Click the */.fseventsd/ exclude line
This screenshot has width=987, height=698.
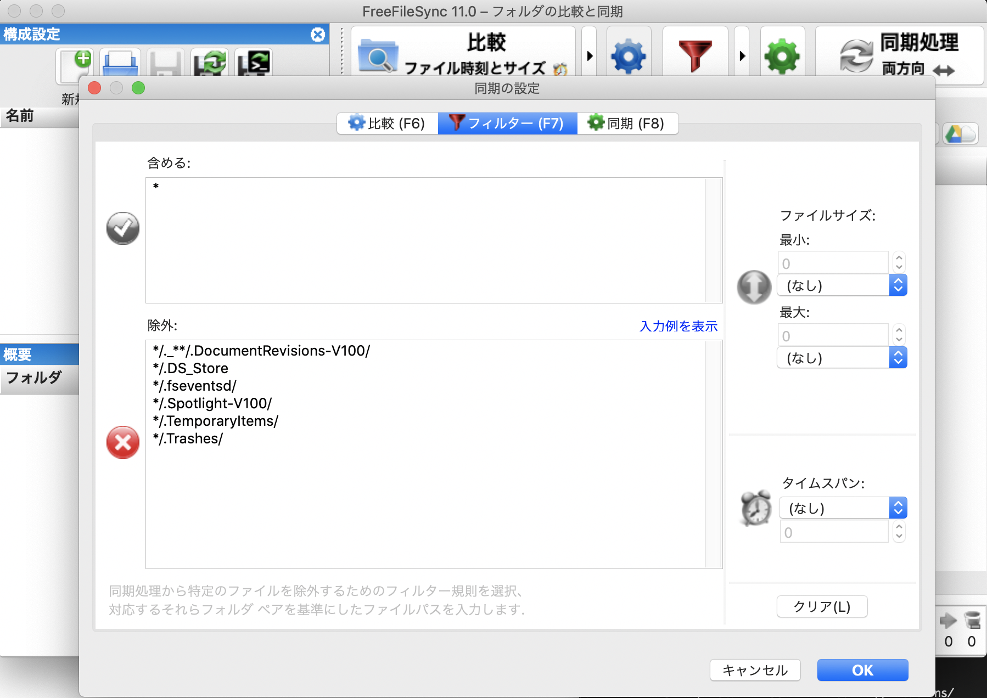(x=194, y=386)
